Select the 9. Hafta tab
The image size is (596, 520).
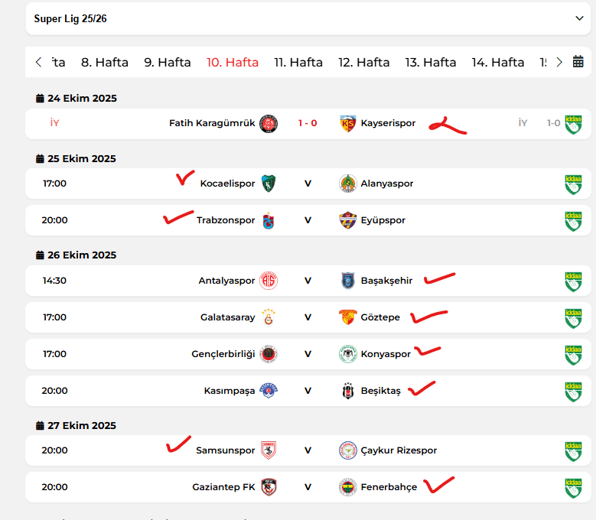(x=168, y=63)
